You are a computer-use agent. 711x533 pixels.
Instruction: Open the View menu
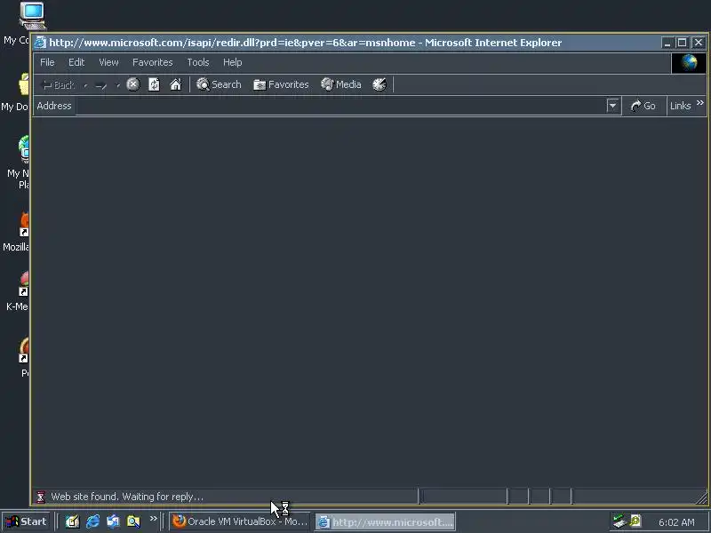coord(108,62)
